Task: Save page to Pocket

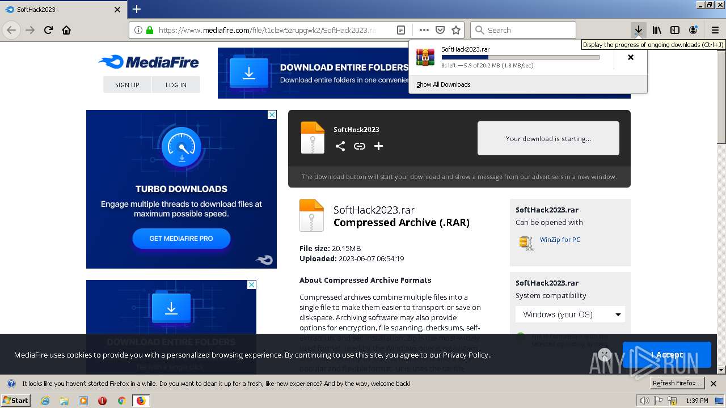Action: pyautogui.click(x=440, y=30)
